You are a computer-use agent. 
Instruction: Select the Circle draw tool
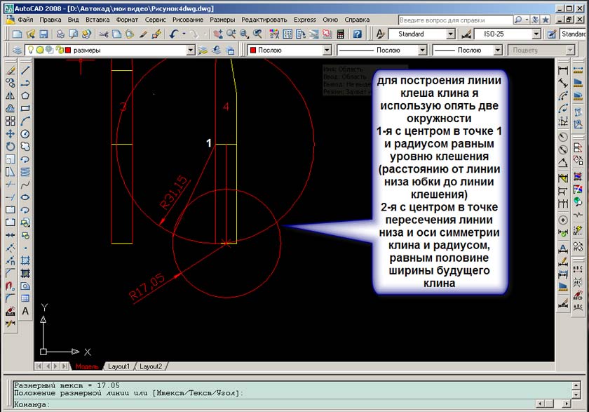pyautogui.click(x=25, y=133)
